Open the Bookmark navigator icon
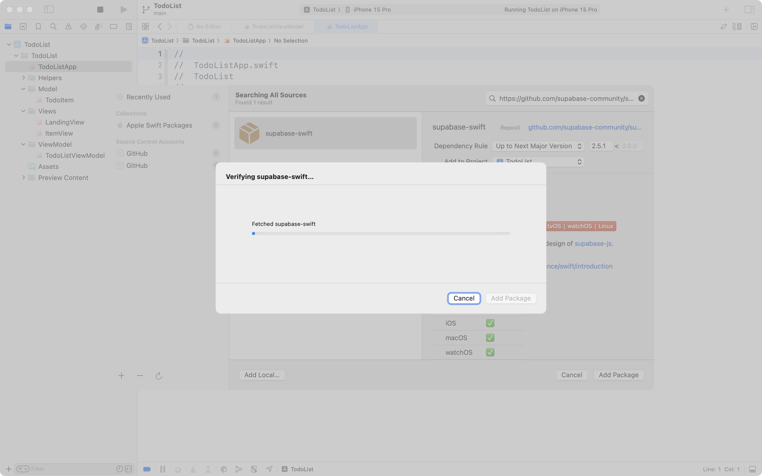Screen dimensions: 762x476 point(38,26)
